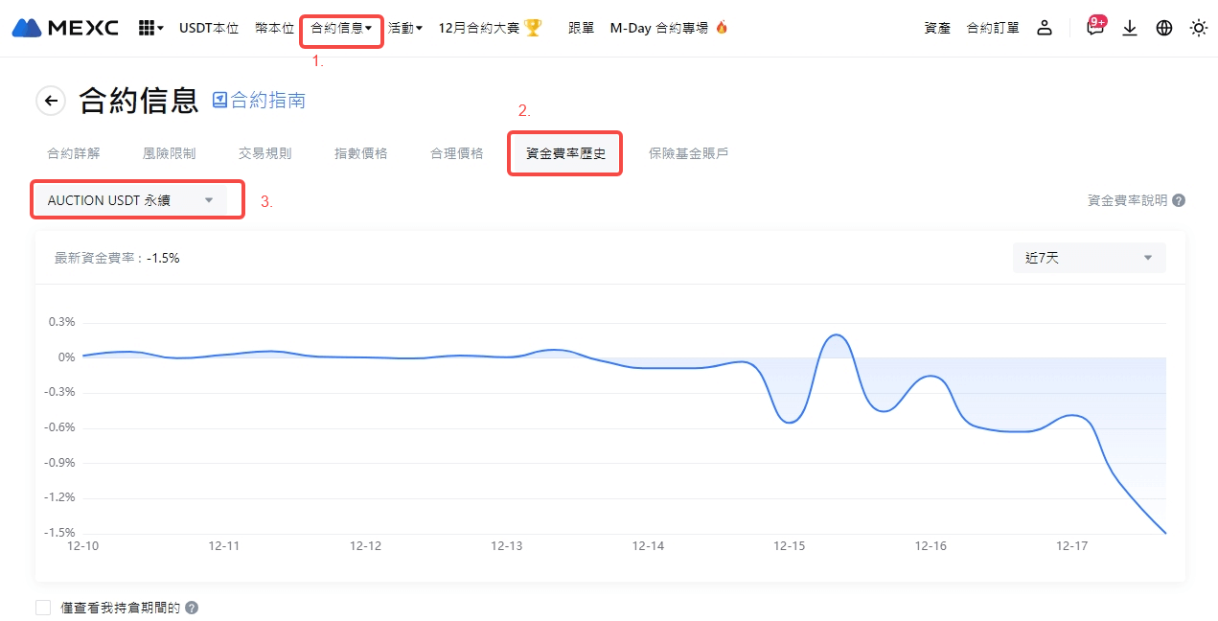Open the 近7天 time range dropdown
The height and width of the screenshot is (621, 1218).
coord(1089,258)
